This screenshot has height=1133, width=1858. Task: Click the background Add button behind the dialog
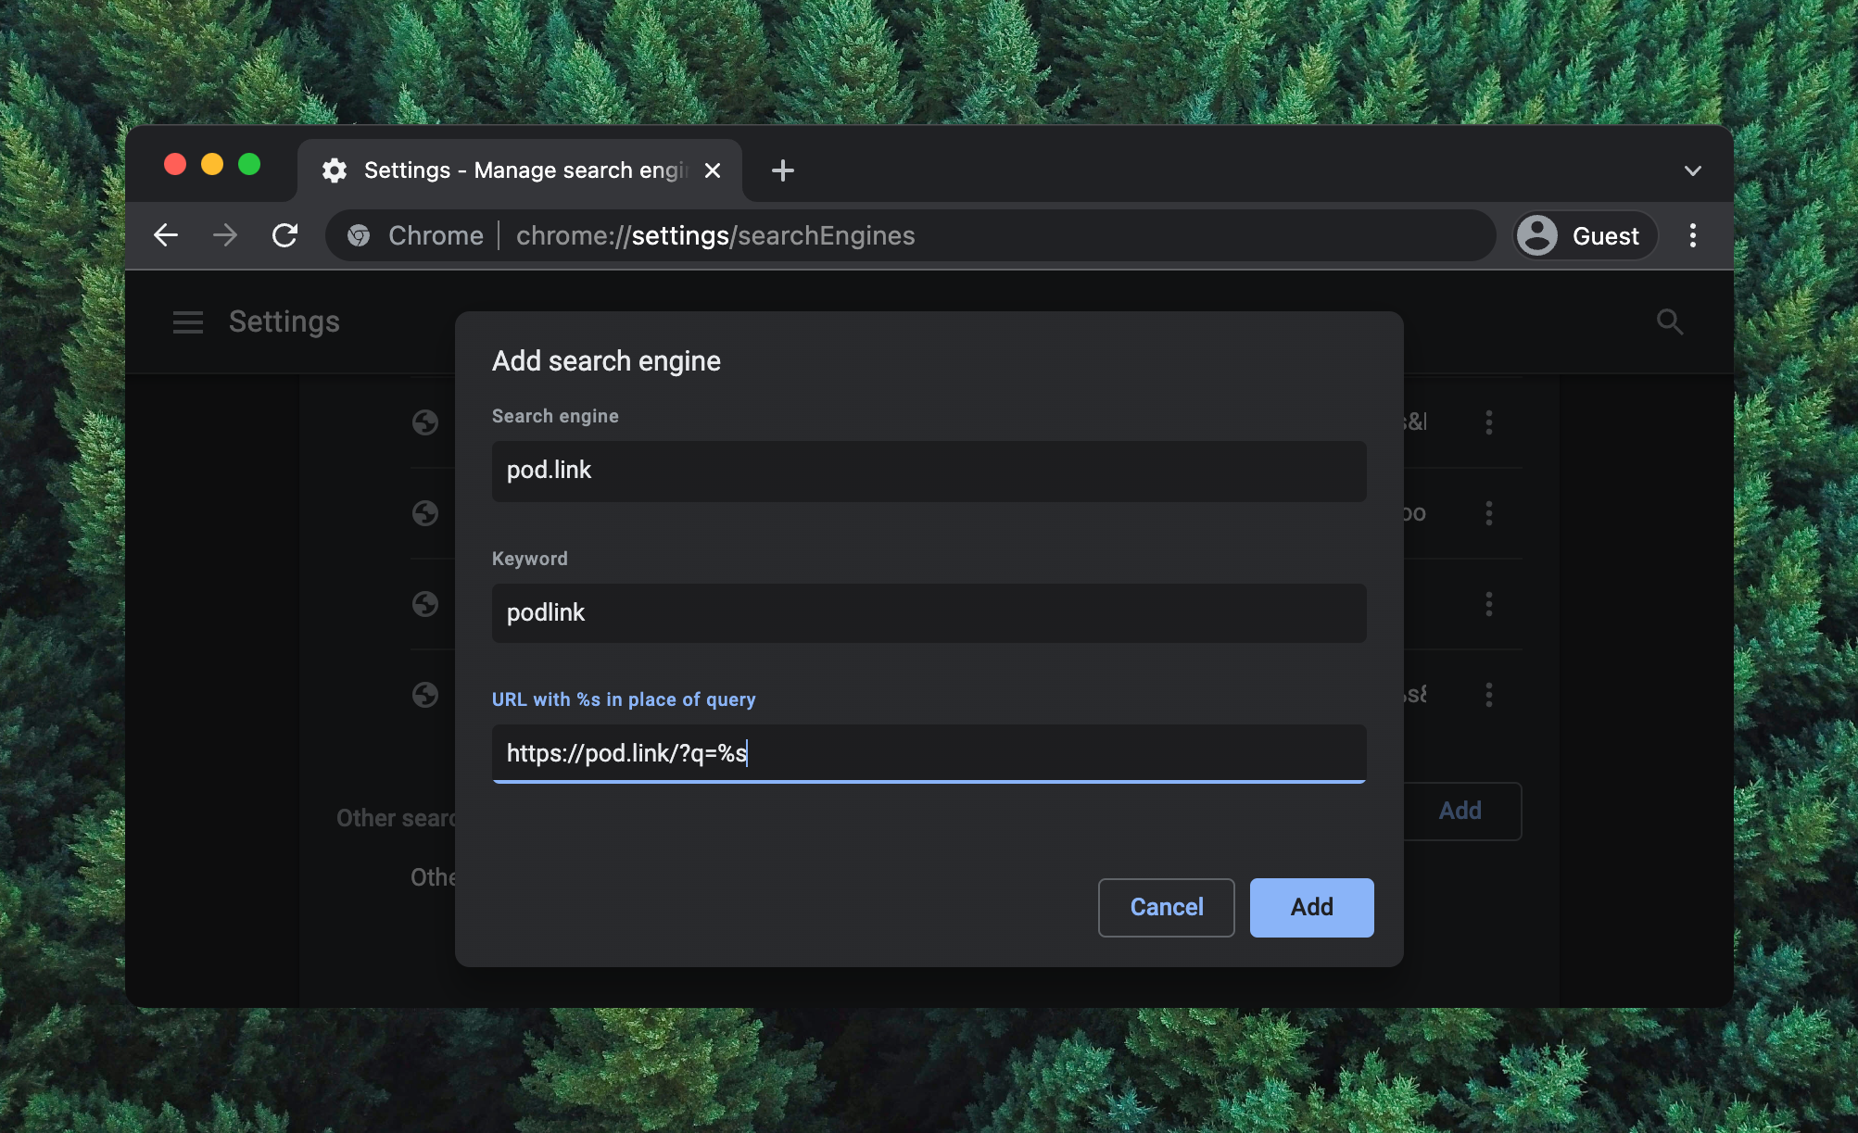click(x=1461, y=811)
